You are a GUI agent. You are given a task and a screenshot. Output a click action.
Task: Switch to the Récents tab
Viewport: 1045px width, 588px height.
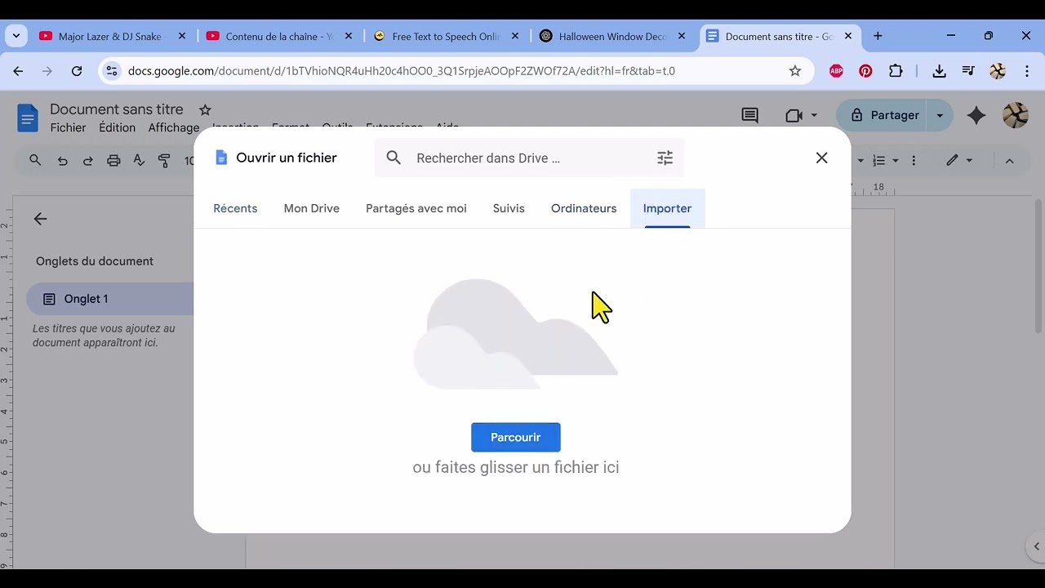pos(235,208)
